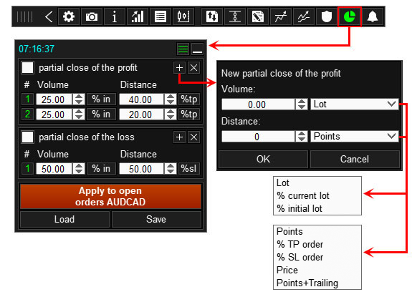Image resolution: width=412 pixels, height=297 pixels.
Task: Click the list panel icon in the toolbar
Action: [x=161, y=16]
